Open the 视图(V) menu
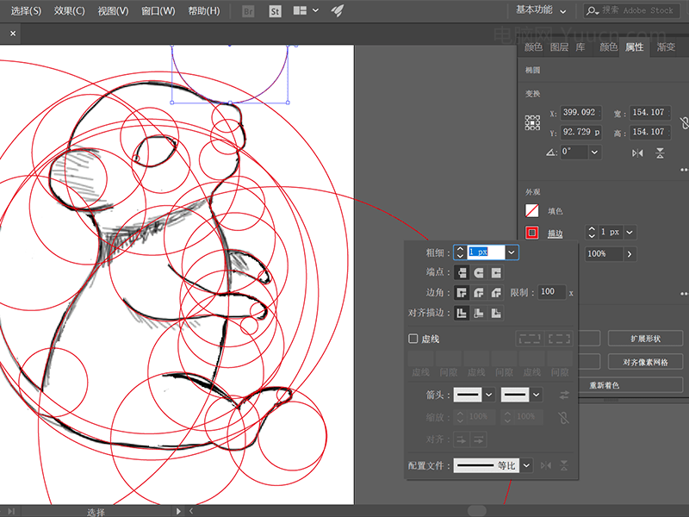This screenshot has height=517, width=689. tap(113, 11)
